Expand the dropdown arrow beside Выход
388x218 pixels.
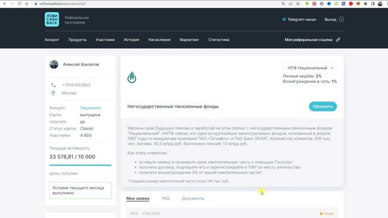coord(341,19)
